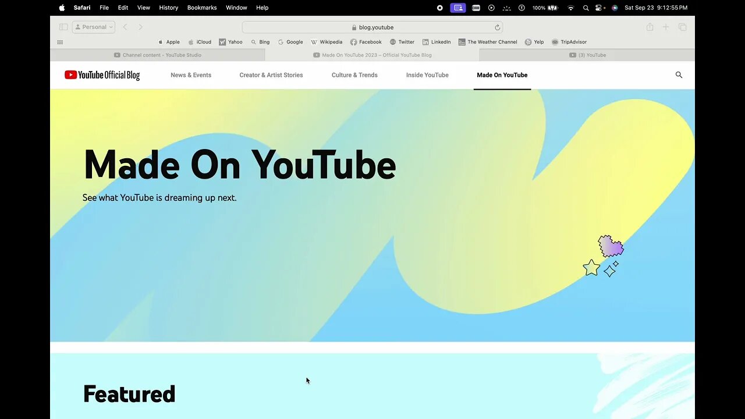Click the Made On YouTube headline

click(240, 165)
